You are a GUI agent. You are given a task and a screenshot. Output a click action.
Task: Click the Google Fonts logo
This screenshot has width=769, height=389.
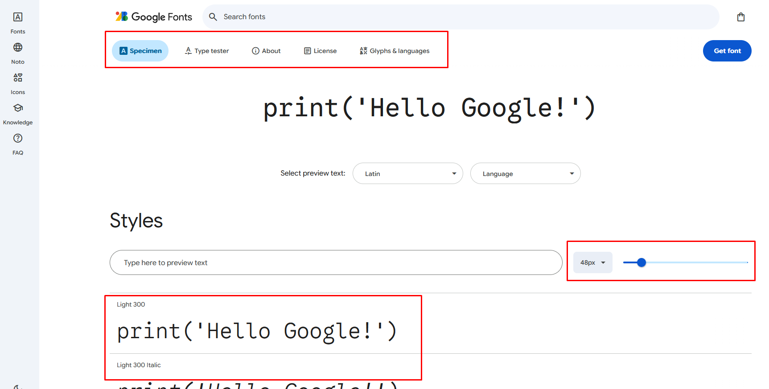coord(154,17)
